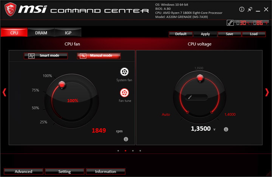The width and height of the screenshot is (272, 177).
Task: Click the thermometer temperature icon
Action: (230, 23)
